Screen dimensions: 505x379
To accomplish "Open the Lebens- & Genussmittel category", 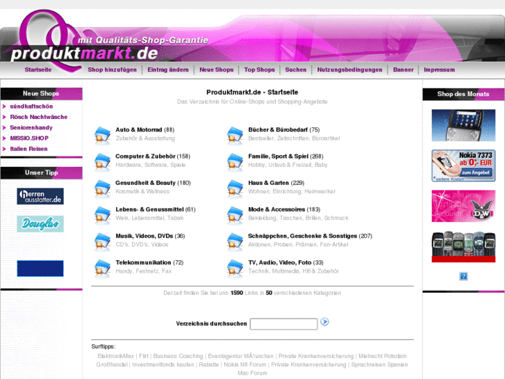I will click(150, 209).
